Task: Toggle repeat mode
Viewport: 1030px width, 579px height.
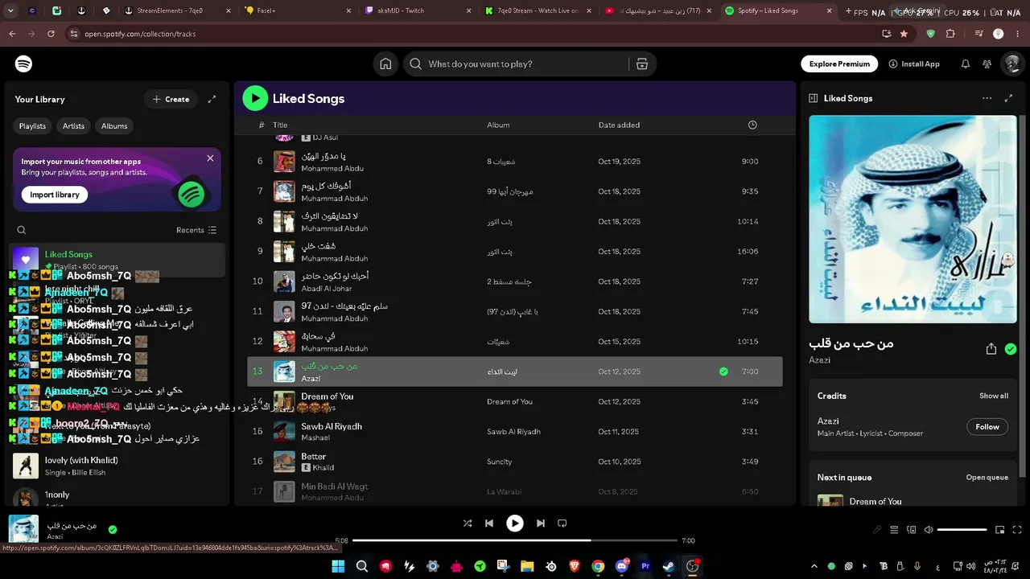Action: click(562, 524)
